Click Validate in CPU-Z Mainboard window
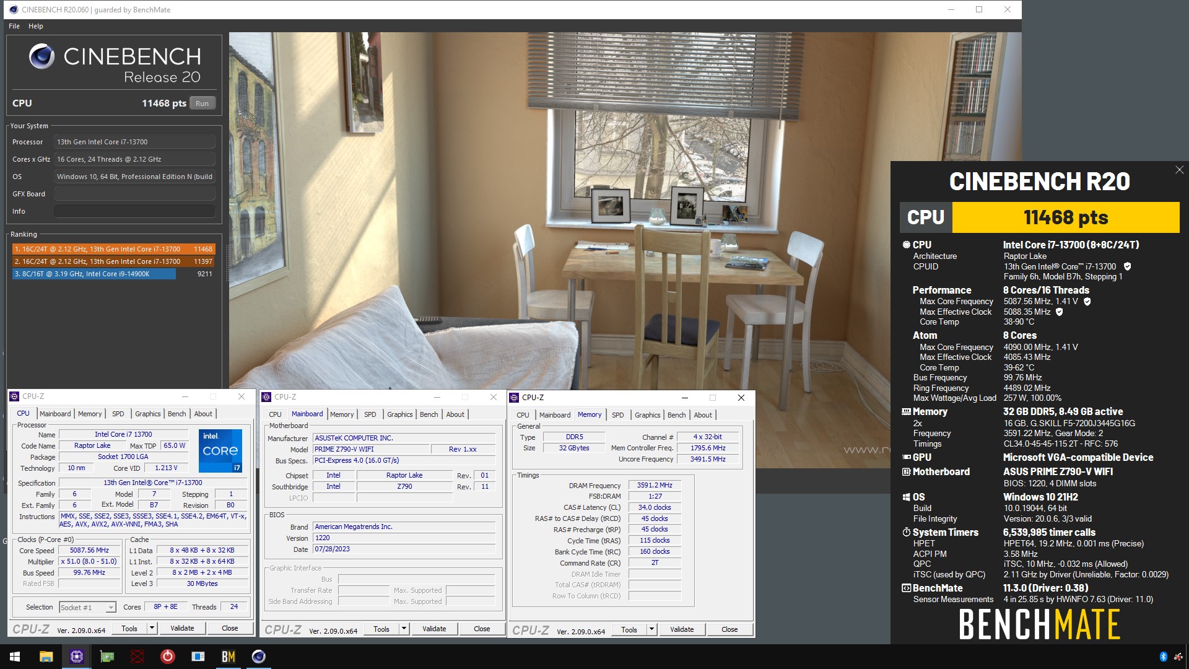1189x669 pixels. (434, 629)
